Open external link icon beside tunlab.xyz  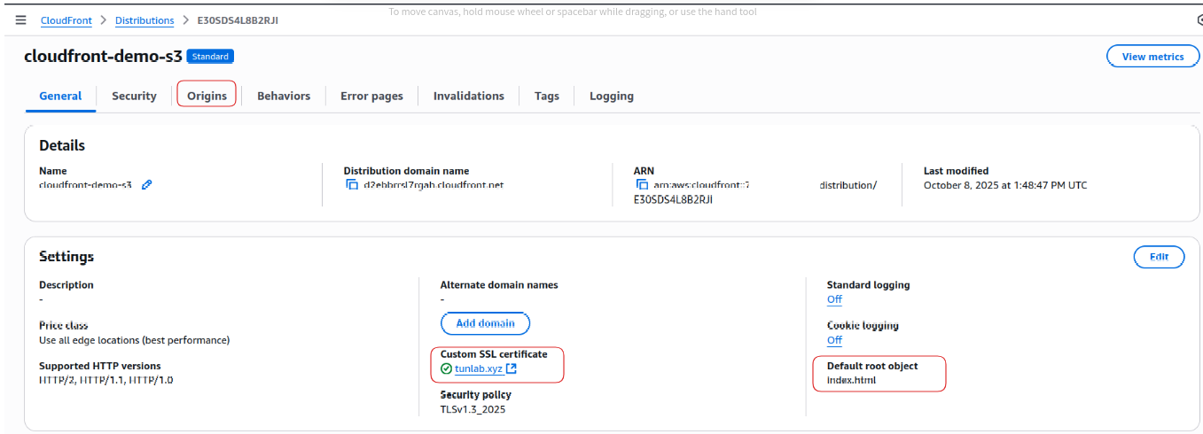pos(512,368)
